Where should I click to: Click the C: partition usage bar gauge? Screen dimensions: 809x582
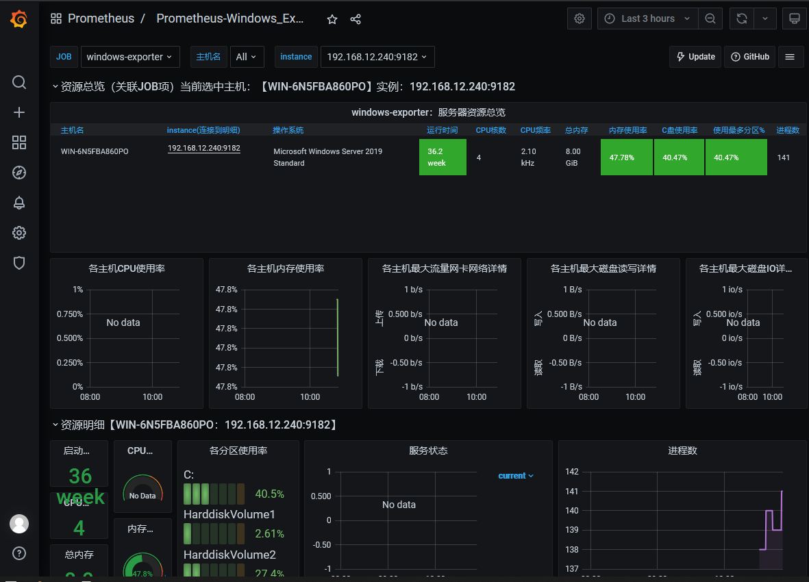[x=214, y=494]
